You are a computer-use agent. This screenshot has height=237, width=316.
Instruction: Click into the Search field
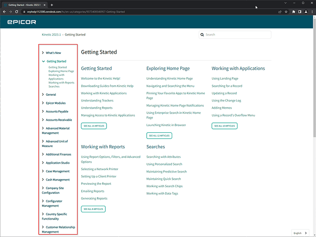[235, 35]
